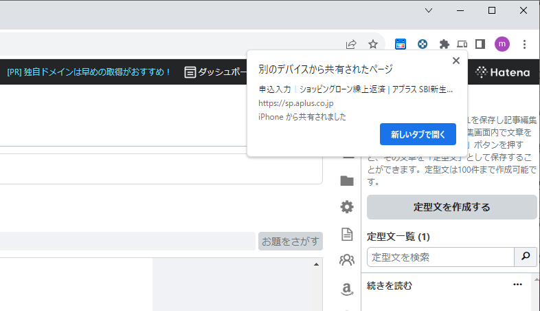
Task: Click the people group icon in sidebar
Action: point(347,260)
